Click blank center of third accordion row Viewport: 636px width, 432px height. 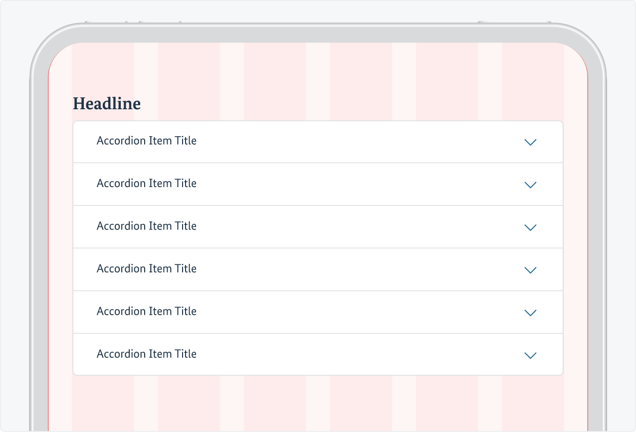point(349,226)
